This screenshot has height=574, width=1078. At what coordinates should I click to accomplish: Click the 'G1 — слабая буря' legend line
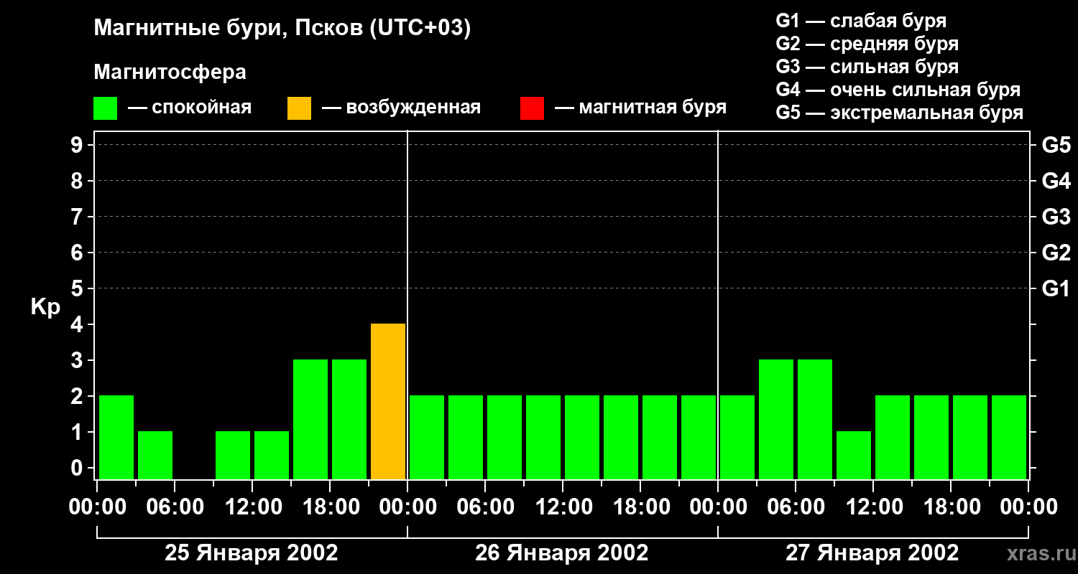tap(861, 21)
